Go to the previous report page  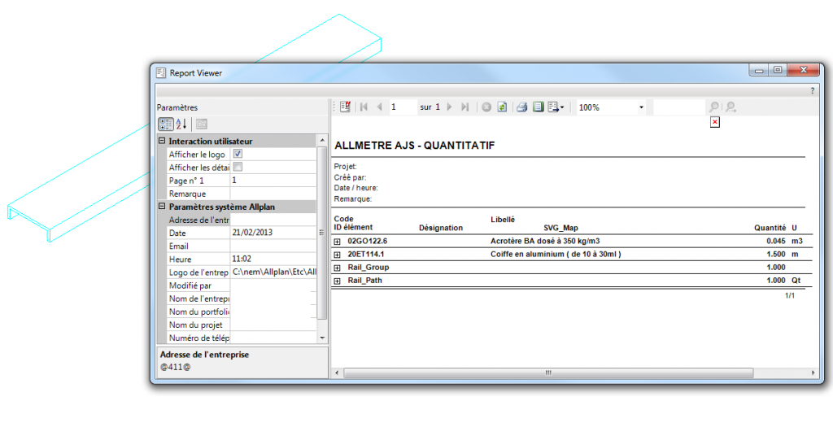(x=379, y=107)
